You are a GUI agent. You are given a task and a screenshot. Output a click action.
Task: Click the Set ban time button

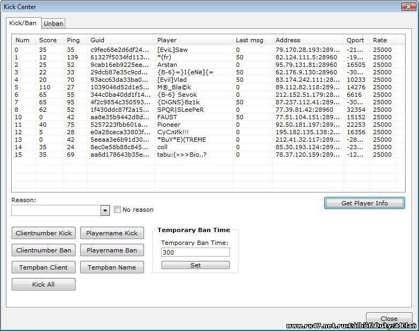pyautogui.click(x=195, y=265)
